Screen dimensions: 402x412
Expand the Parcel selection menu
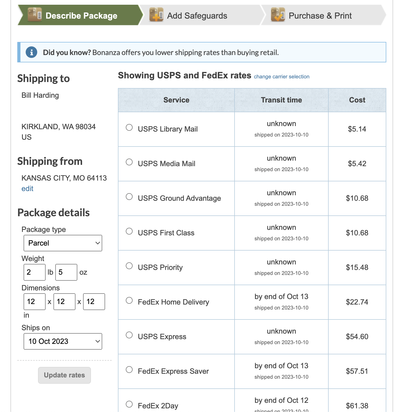(x=63, y=243)
